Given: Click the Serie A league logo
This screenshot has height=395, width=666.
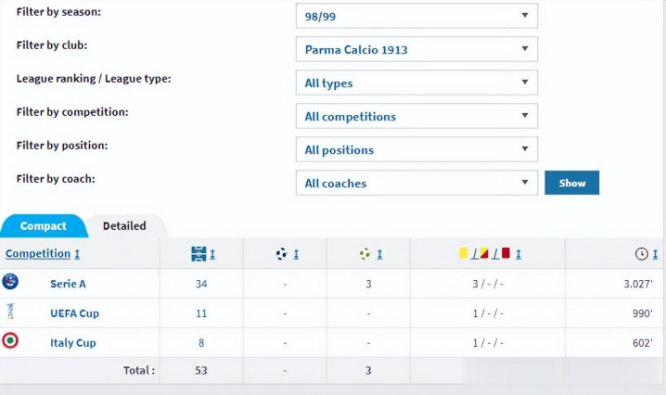Looking at the screenshot, I should [x=10, y=282].
